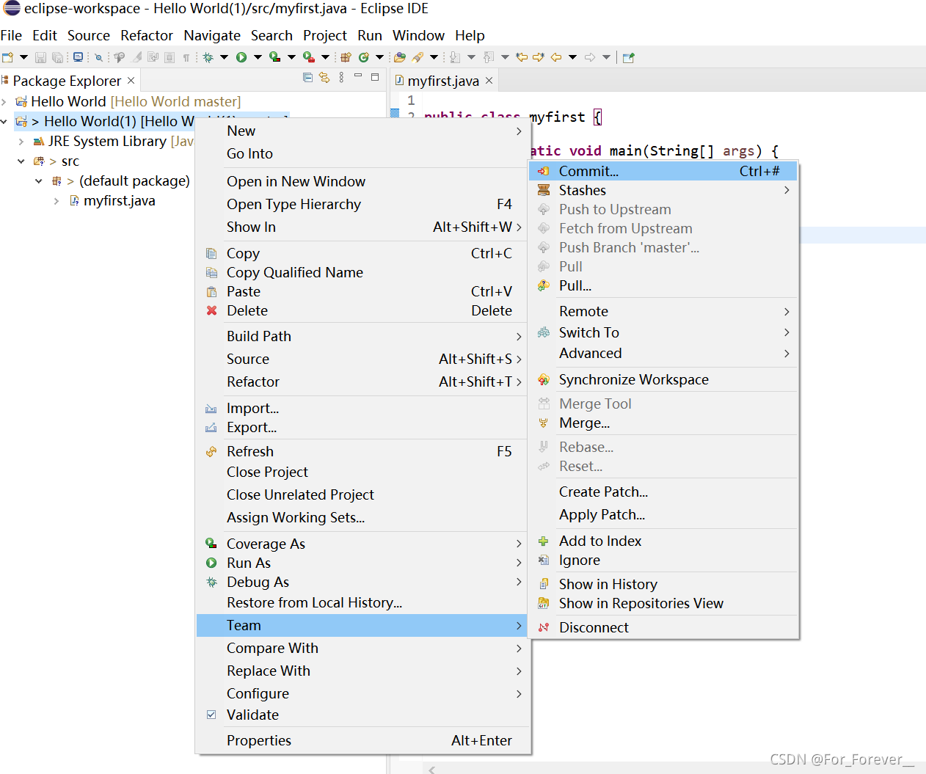Collapse the default package tree node
This screenshot has height=774, width=926.
(x=39, y=181)
